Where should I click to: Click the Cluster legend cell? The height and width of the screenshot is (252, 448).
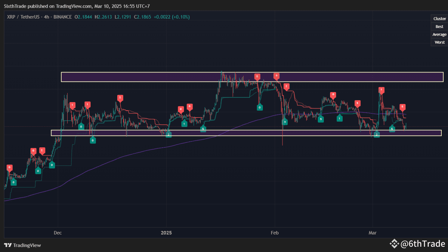(440, 19)
